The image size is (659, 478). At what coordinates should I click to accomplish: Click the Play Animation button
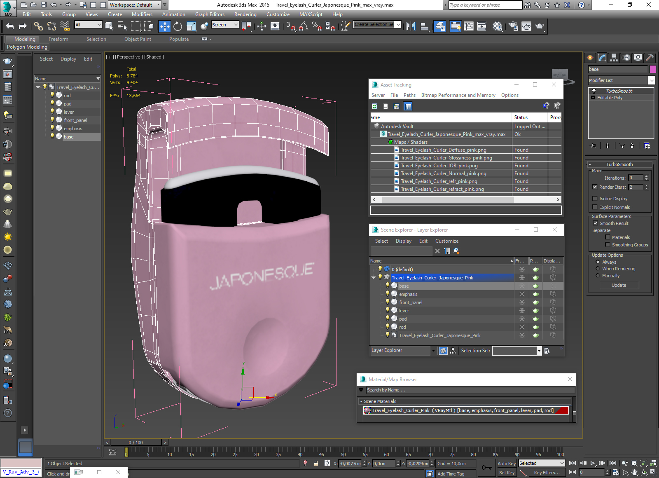click(x=593, y=463)
